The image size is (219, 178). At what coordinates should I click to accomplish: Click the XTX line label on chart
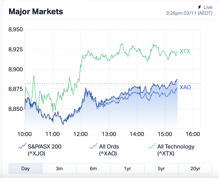185,52
